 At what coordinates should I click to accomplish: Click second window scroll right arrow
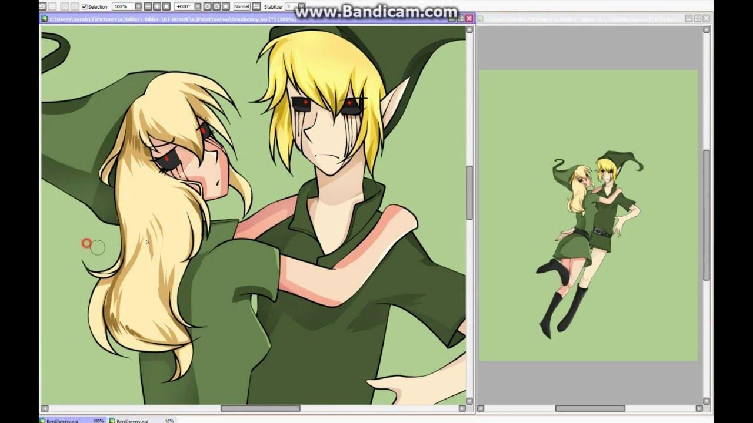[699, 408]
